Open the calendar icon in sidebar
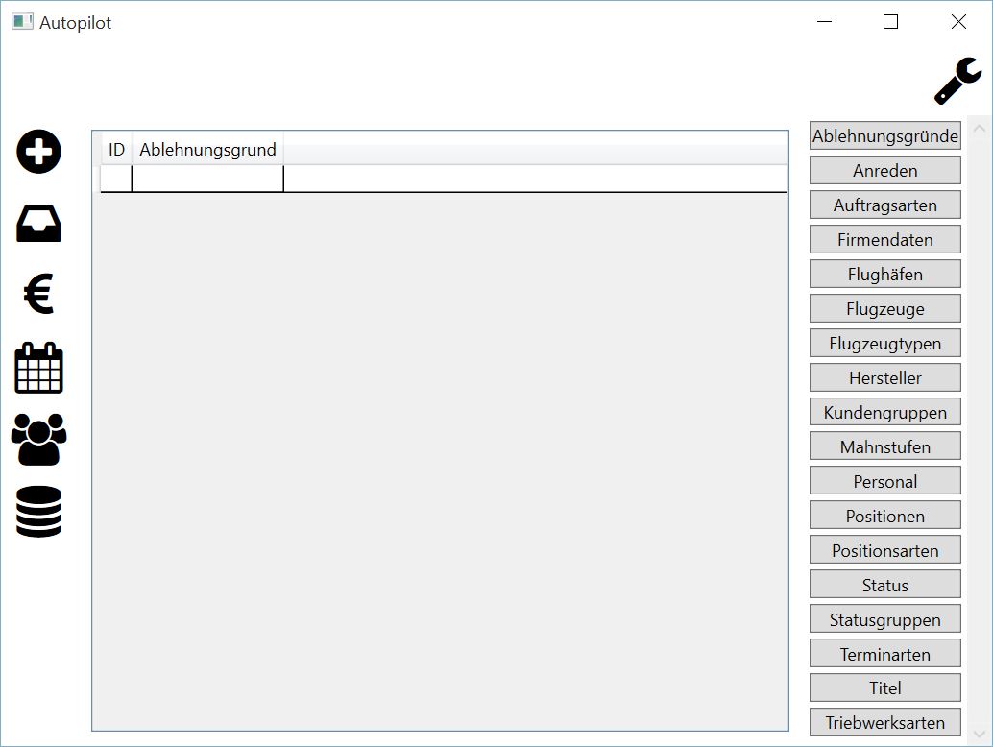 pyautogui.click(x=38, y=368)
